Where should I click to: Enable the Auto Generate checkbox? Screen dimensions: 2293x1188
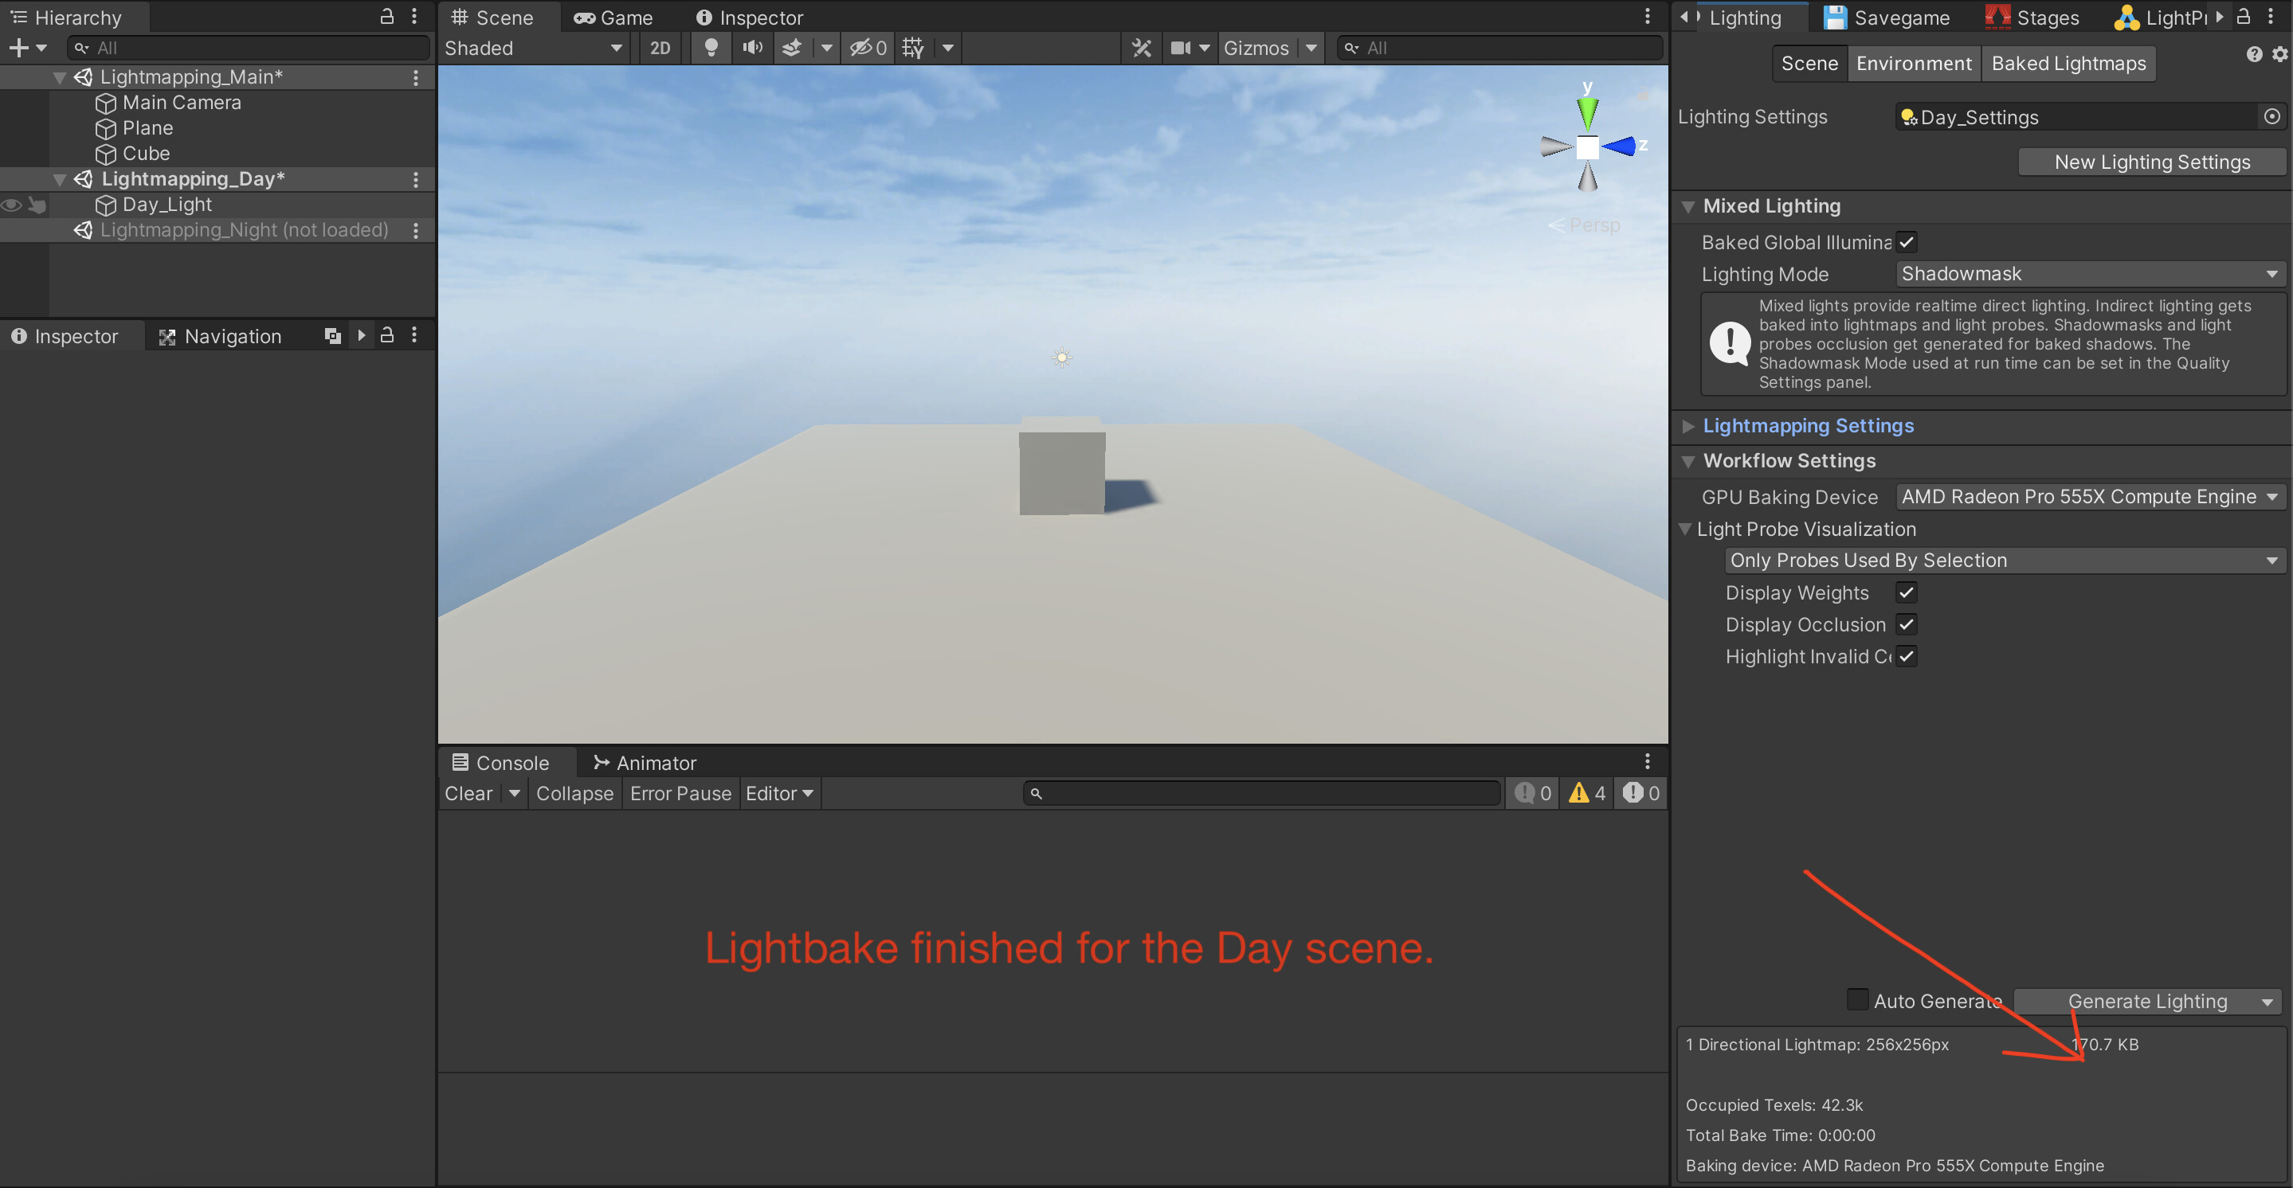pyautogui.click(x=1858, y=1000)
